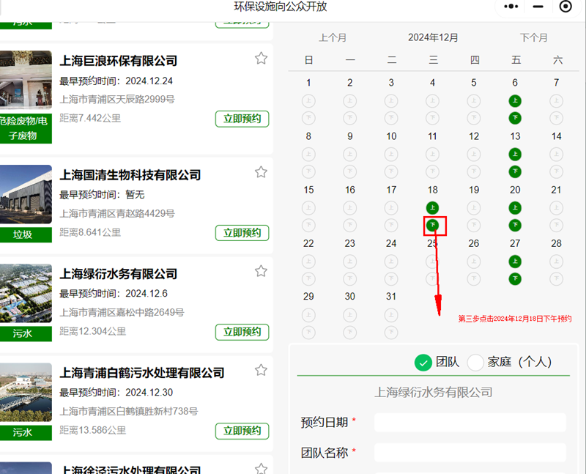The width and height of the screenshot is (586, 474).
Task: Click 立即预约 for 上海国清生物科技有限公司
Action: (242, 233)
